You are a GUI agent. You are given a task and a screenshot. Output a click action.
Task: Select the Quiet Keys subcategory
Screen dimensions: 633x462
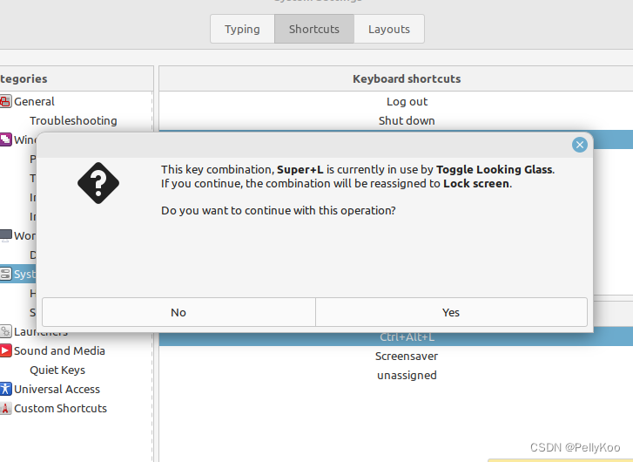(x=57, y=370)
